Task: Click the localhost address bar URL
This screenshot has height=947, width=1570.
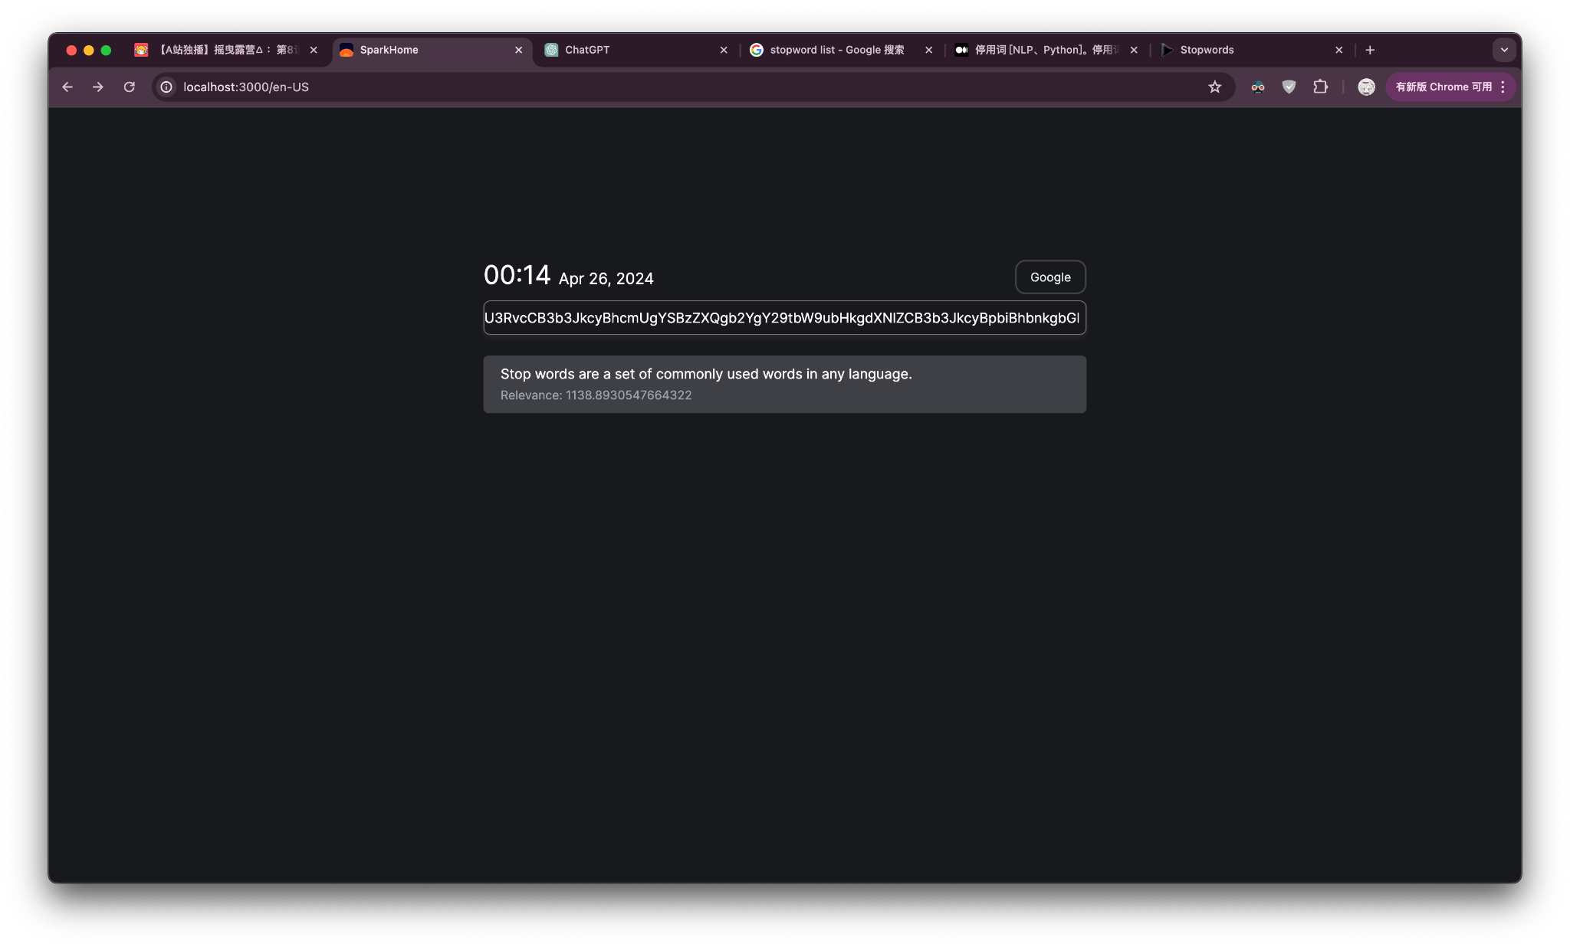Action: tap(246, 87)
